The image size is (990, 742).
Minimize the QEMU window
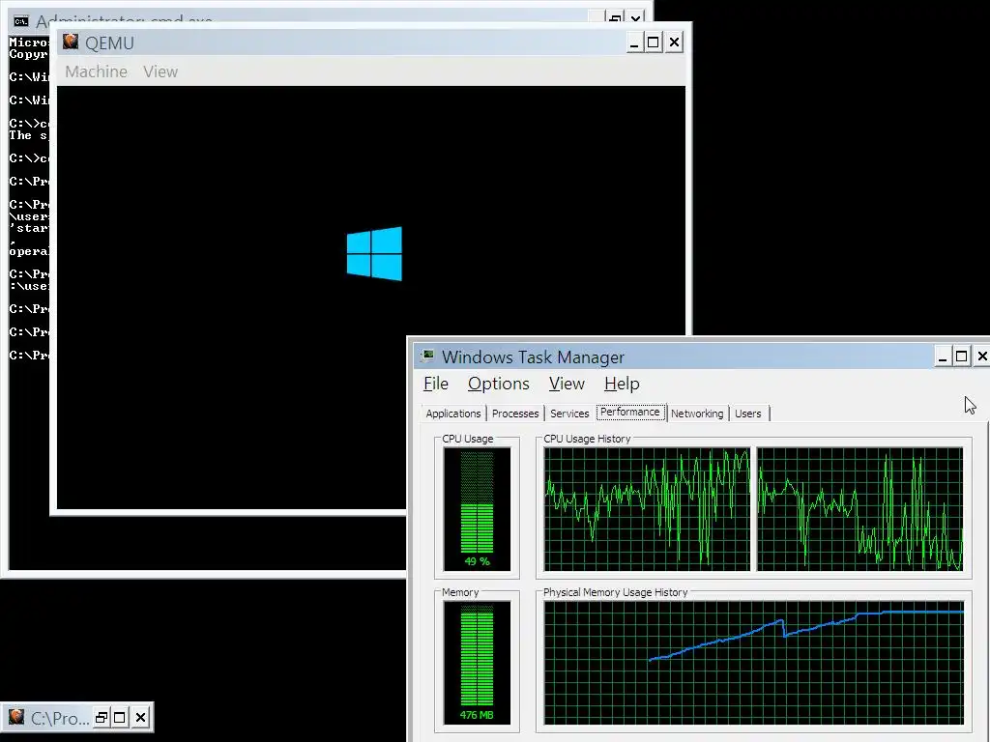pyautogui.click(x=634, y=43)
